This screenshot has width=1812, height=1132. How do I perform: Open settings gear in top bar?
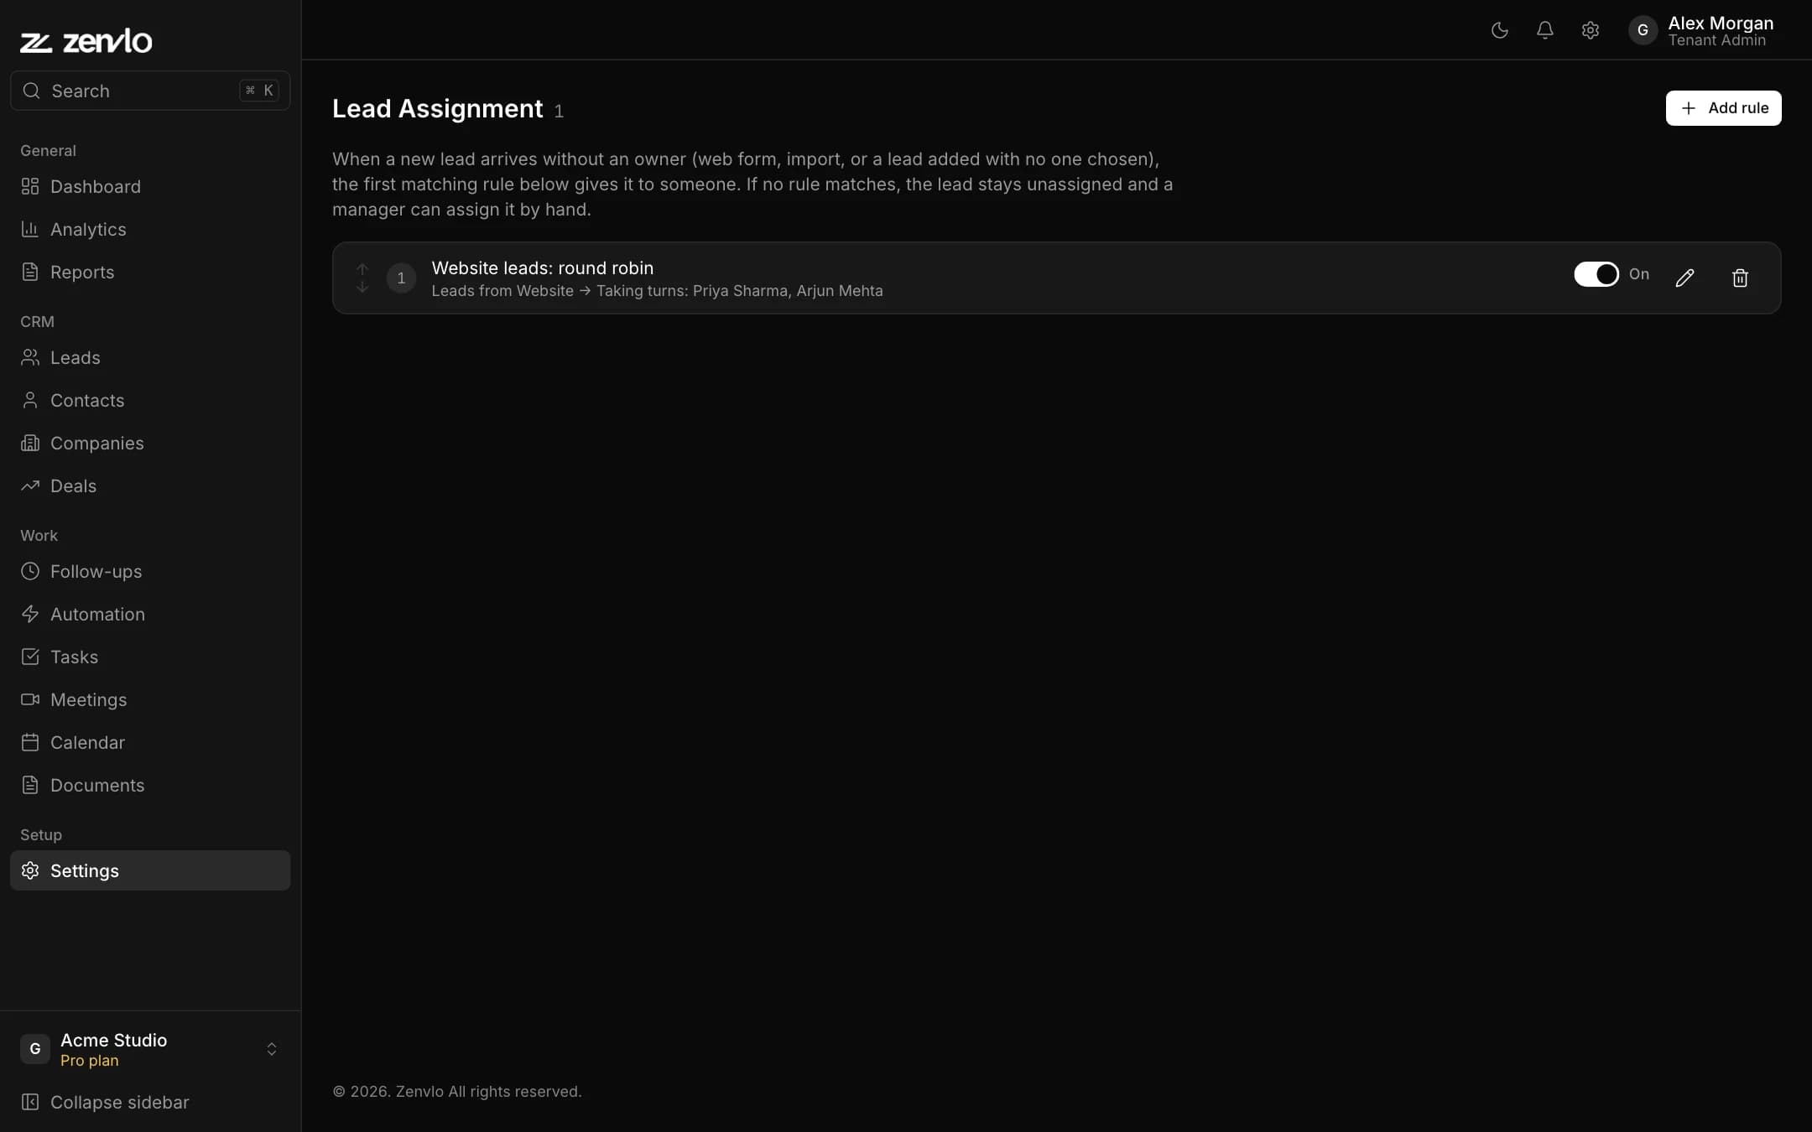pos(1590,30)
